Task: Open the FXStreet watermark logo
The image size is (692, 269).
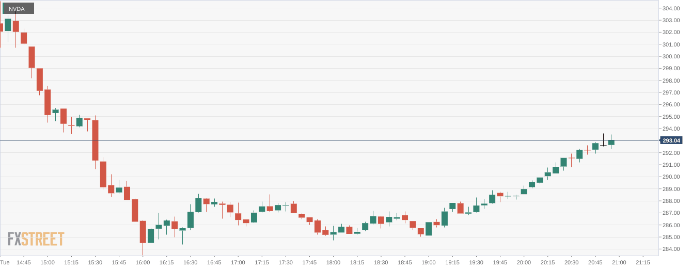Action: [36, 239]
